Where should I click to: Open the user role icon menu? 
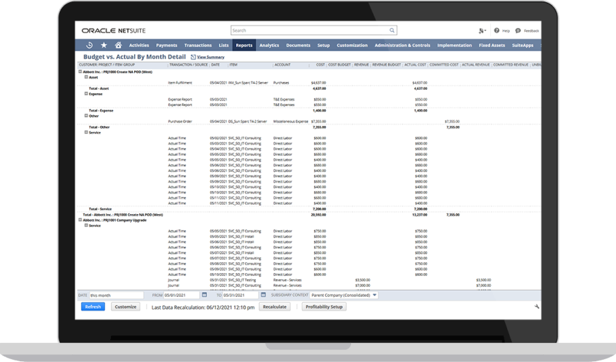pos(482,31)
